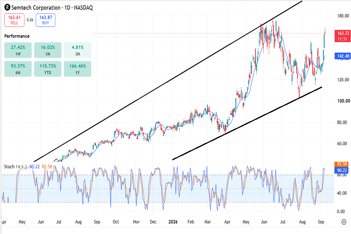Click the 100.00 price axis label

tap(343, 101)
